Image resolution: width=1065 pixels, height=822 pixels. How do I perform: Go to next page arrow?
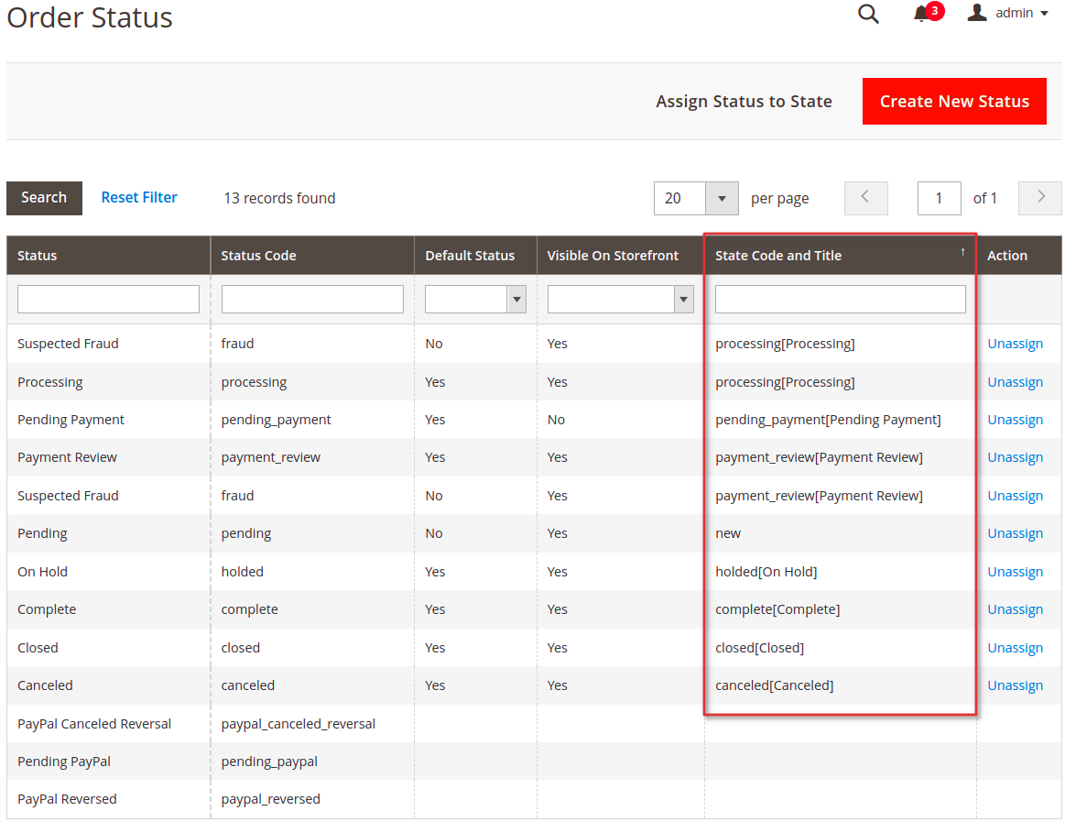1040,198
